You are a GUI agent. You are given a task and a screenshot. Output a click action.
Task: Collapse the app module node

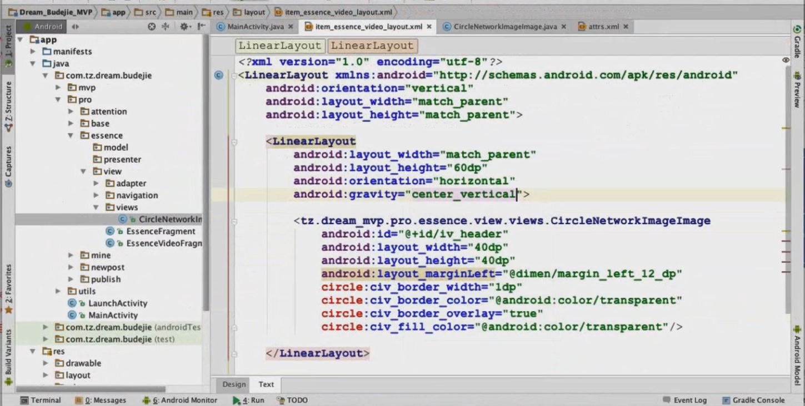click(21, 39)
